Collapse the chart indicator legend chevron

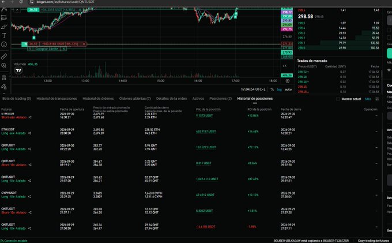tap(17, 10)
